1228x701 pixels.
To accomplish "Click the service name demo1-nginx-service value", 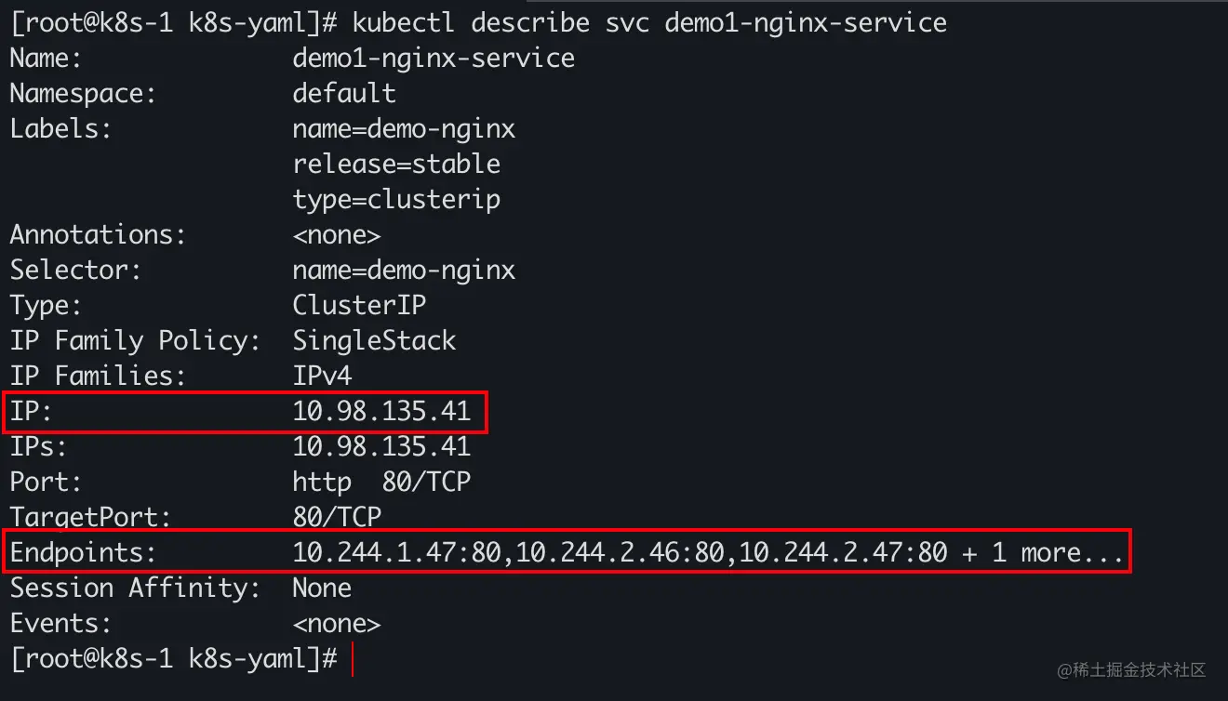I will 434,59.
